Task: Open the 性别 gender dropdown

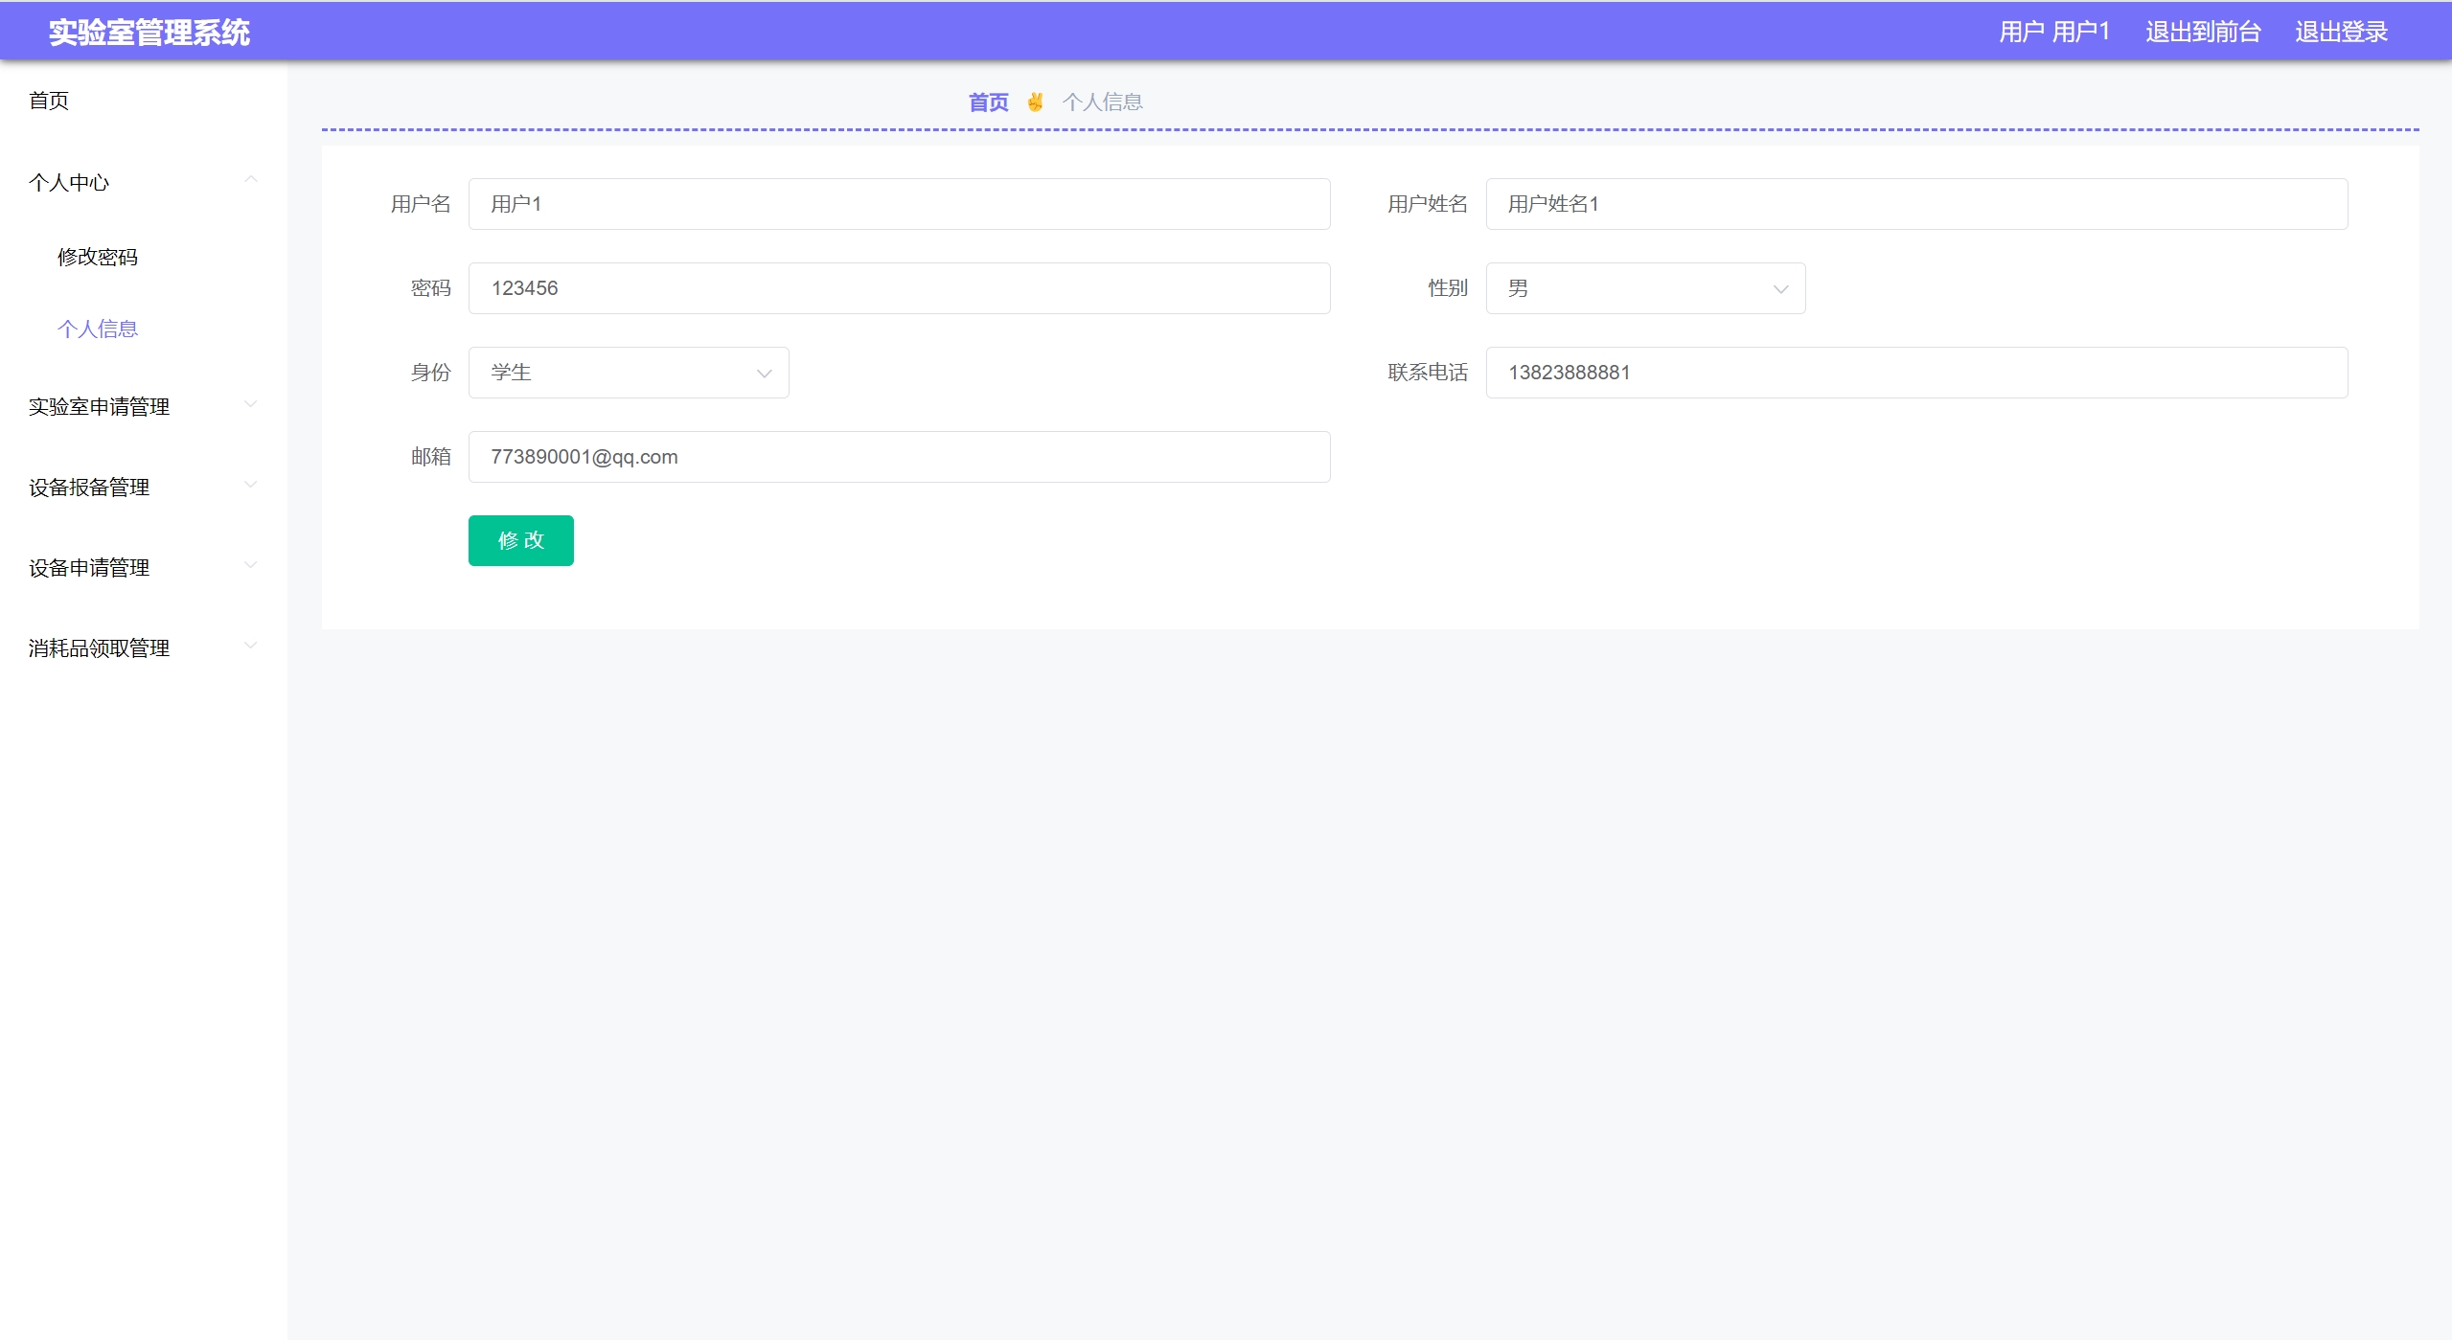Action: coord(1644,288)
